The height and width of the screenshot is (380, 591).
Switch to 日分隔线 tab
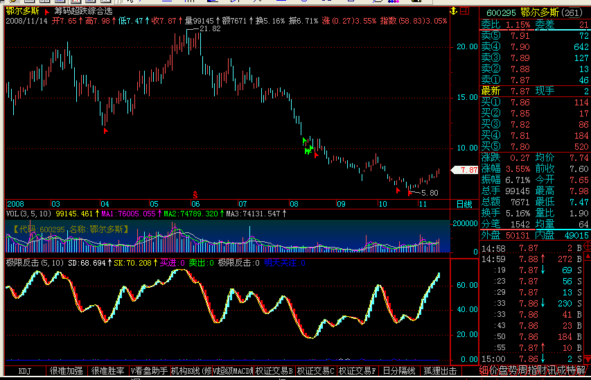coord(399,370)
